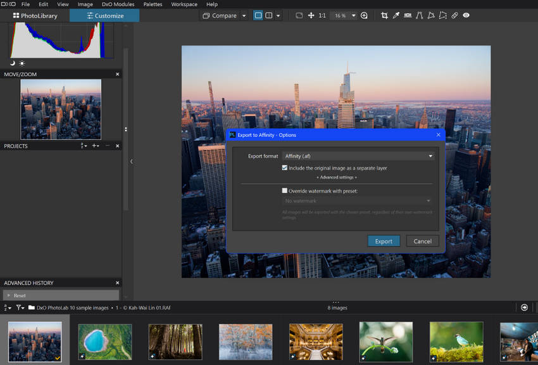
Task: Click the folder icon in image browser bar
Action: tap(32, 307)
